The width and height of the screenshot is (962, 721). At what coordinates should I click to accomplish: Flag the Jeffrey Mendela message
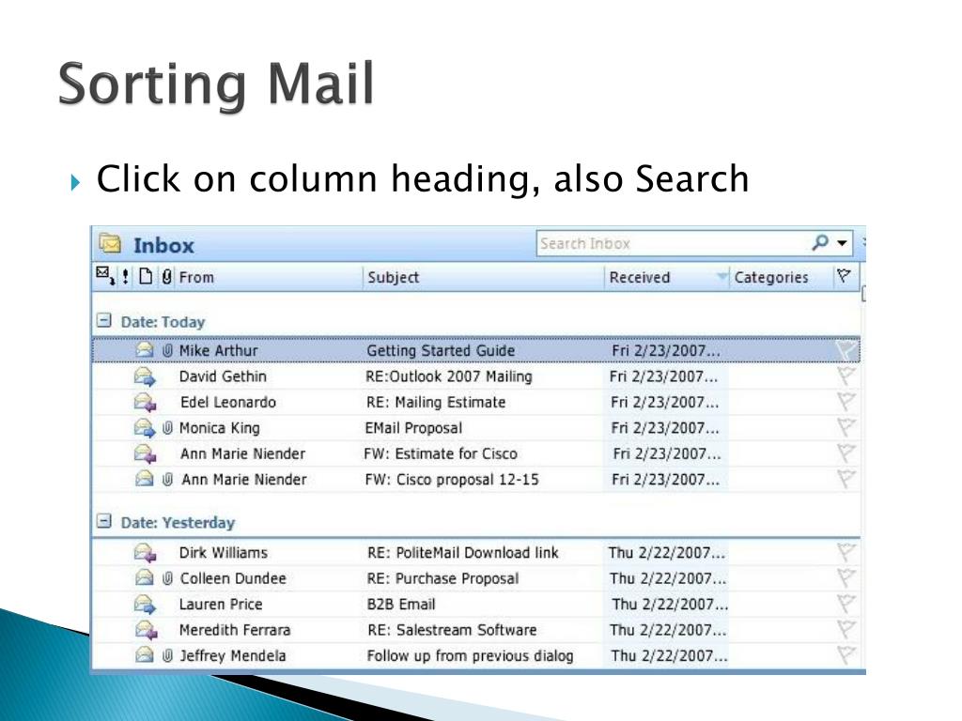[846, 655]
